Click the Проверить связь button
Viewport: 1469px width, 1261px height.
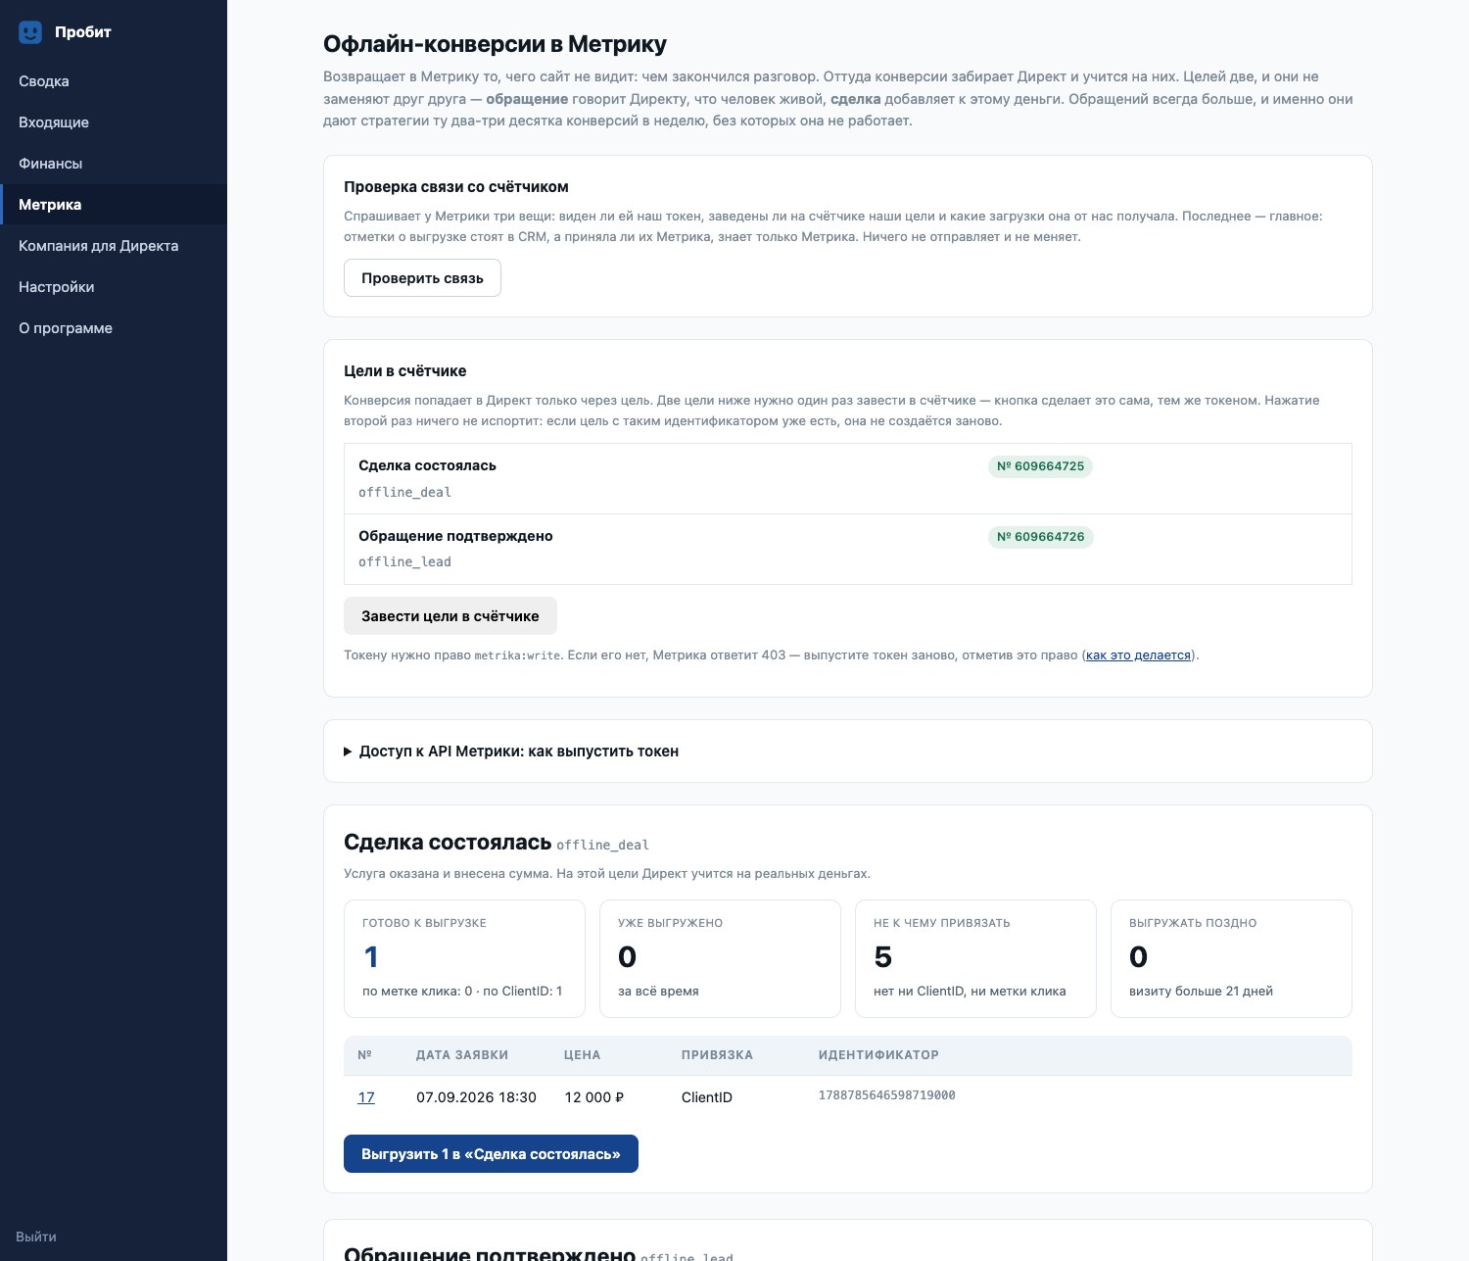[422, 278]
